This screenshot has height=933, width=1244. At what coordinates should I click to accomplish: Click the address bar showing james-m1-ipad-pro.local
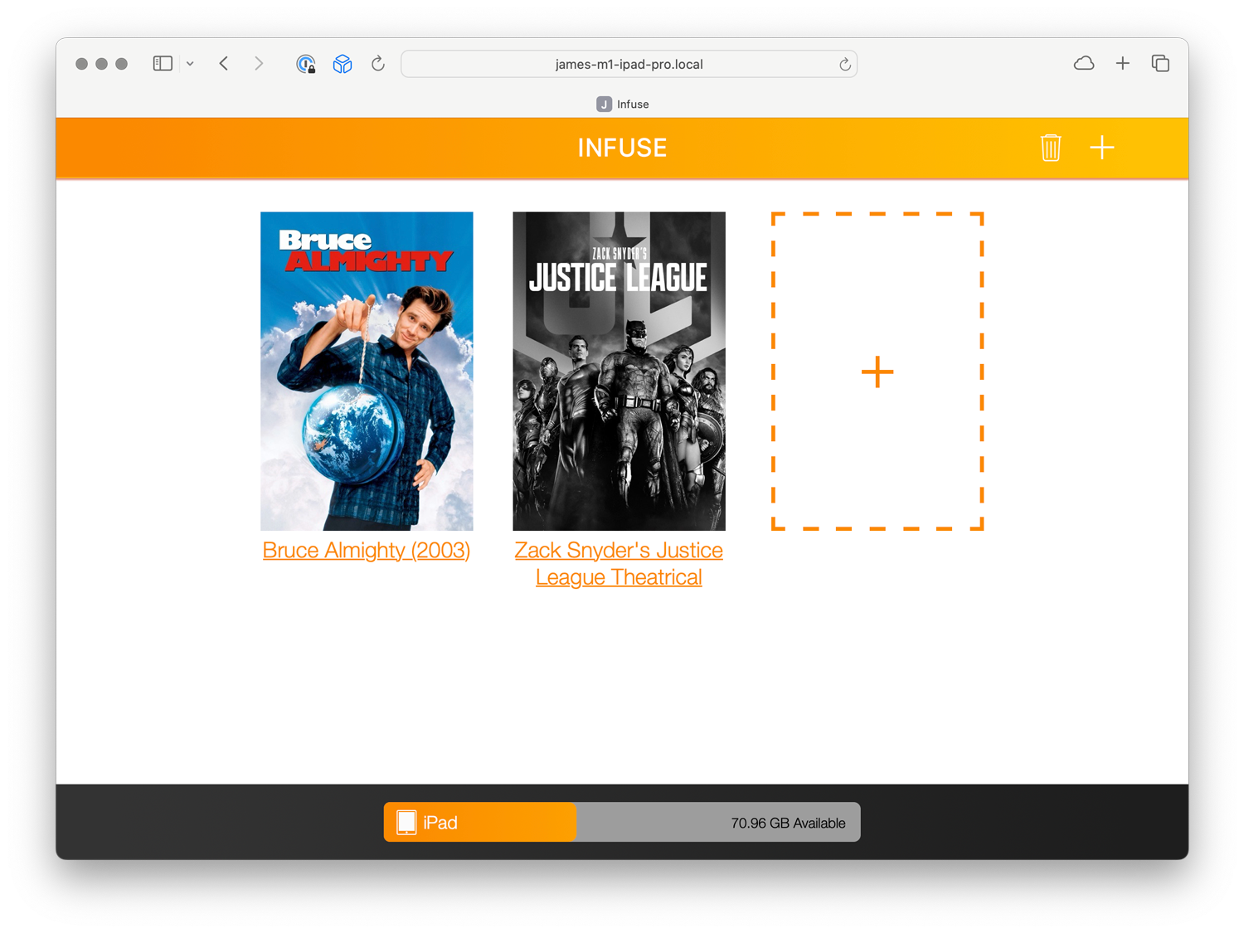(629, 64)
